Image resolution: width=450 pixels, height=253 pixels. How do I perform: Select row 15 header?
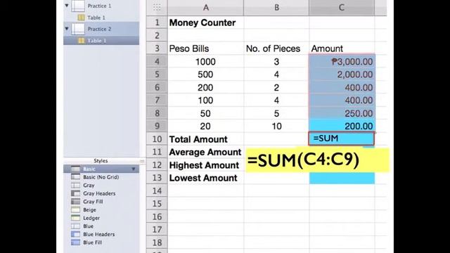157,204
